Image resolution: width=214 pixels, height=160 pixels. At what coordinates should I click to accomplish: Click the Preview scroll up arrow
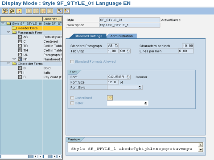point(201,145)
